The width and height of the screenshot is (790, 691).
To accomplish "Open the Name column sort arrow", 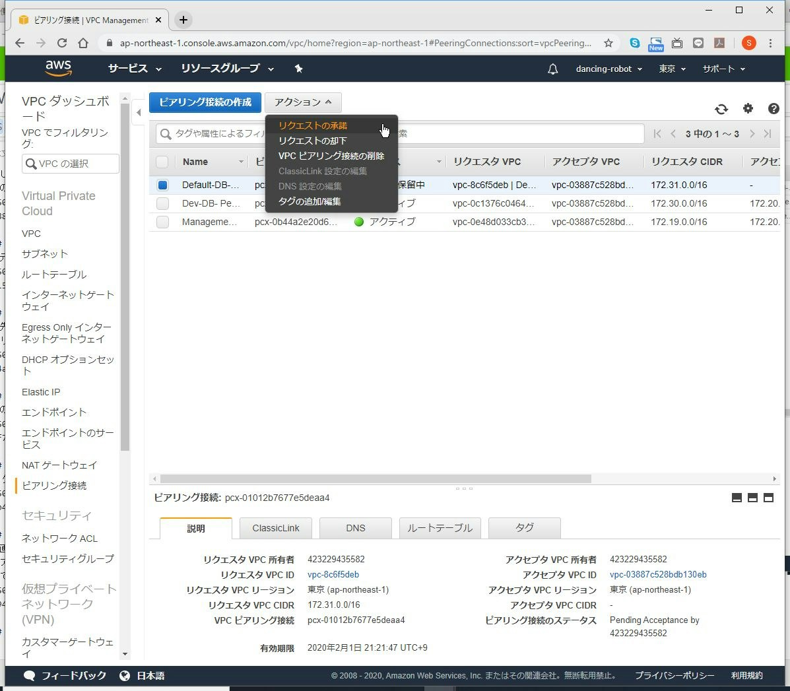I will coord(241,162).
